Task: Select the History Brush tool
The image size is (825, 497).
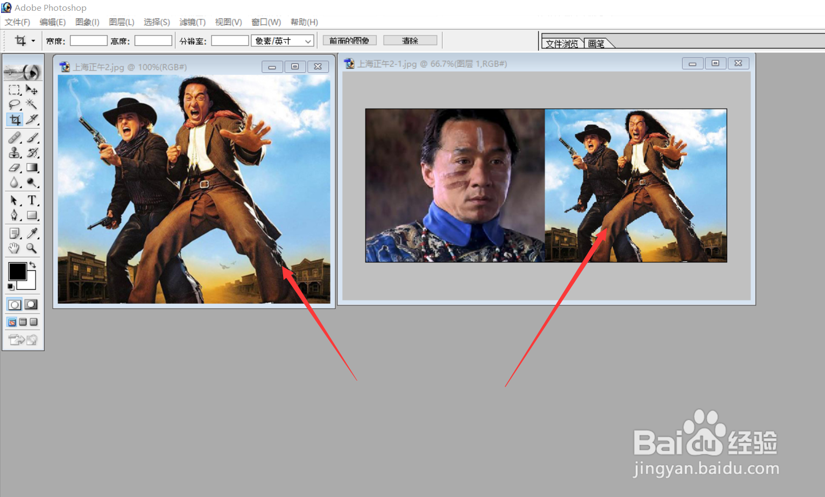Action: click(32, 153)
